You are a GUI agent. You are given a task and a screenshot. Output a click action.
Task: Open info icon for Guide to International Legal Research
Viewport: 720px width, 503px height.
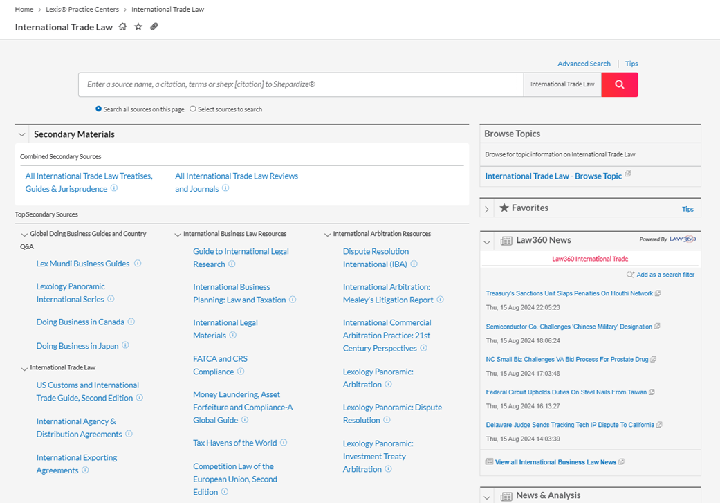[x=232, y=264]
